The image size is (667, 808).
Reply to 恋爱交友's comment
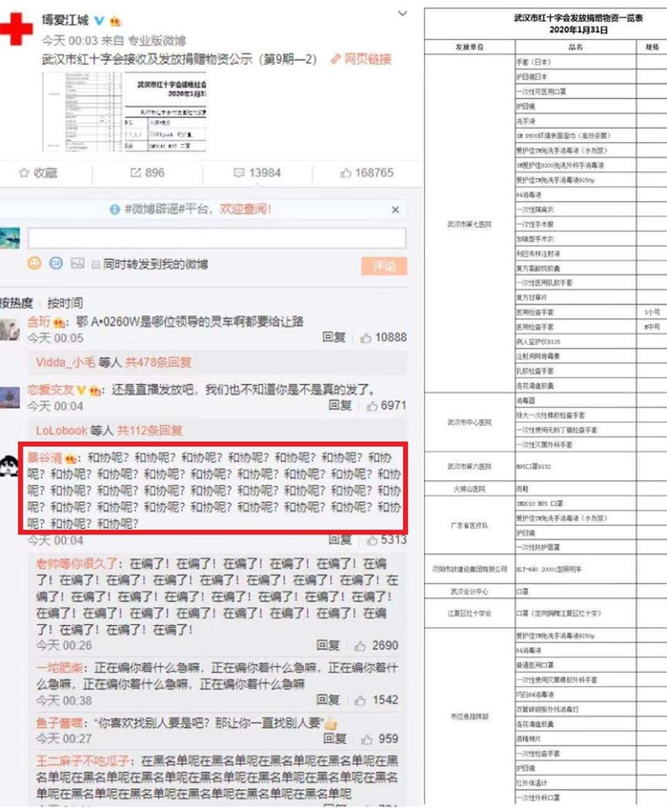339,406
